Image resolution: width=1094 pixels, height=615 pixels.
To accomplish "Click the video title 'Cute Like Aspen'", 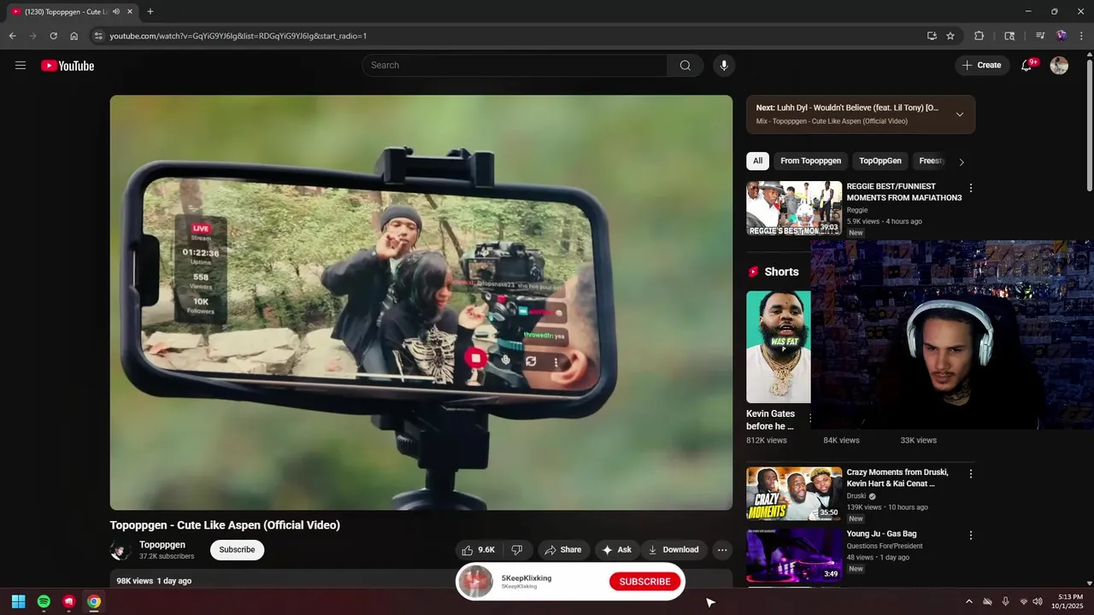I will pos(225,525).
